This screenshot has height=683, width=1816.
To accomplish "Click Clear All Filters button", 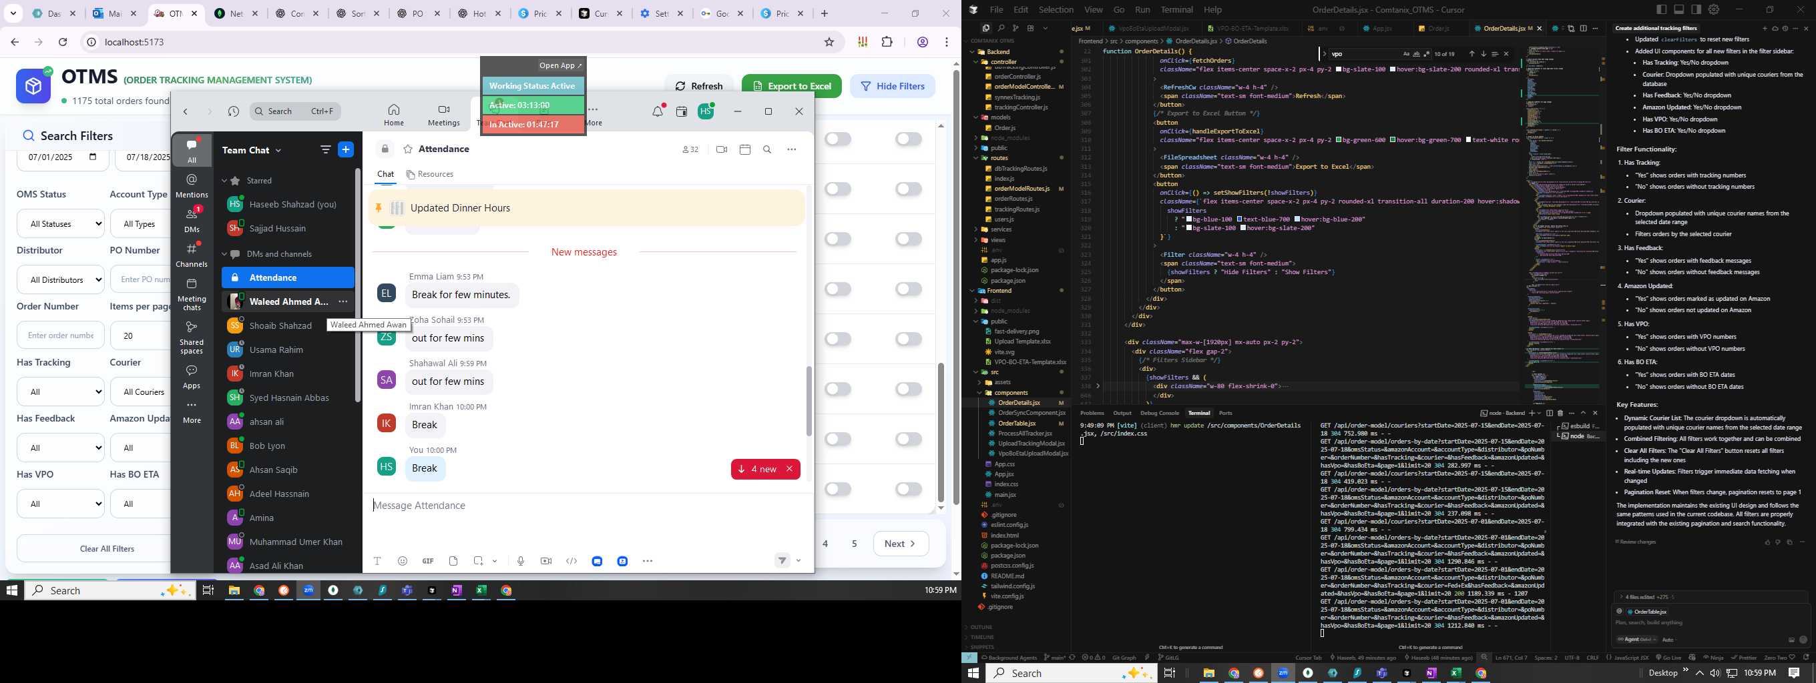I will click(107, 548).
